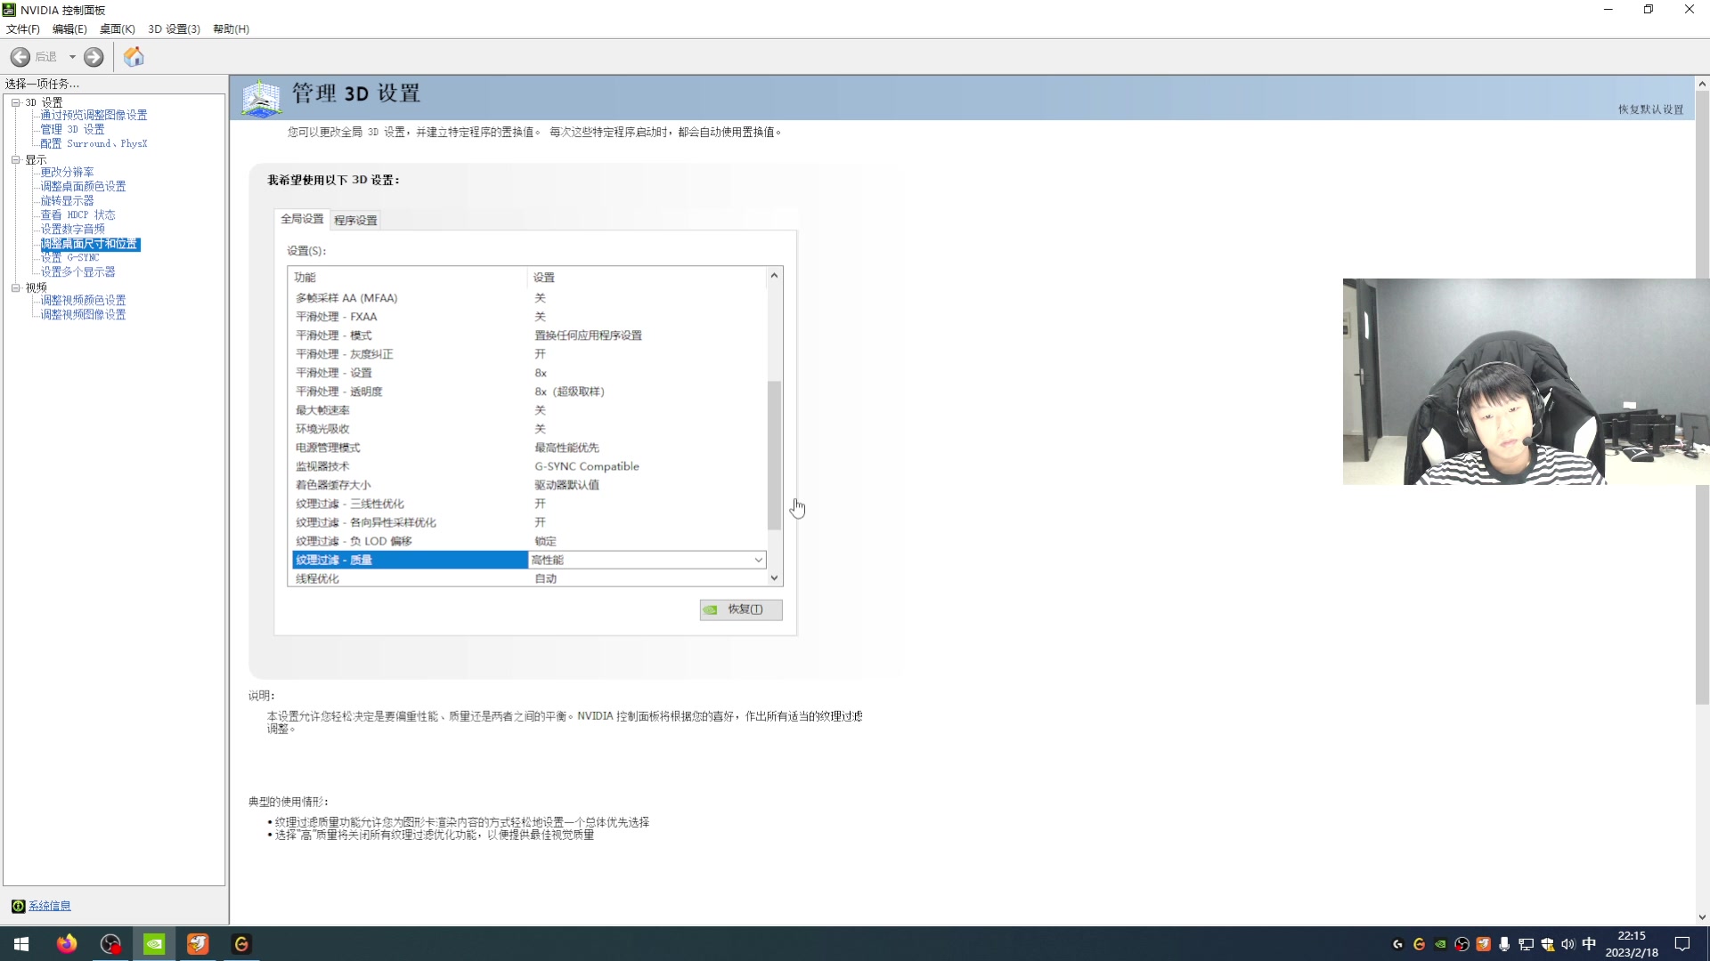This screenshot has height=961, width=1710.
Task: Open 更改分辨率 tree item
Action: [67, 173]
